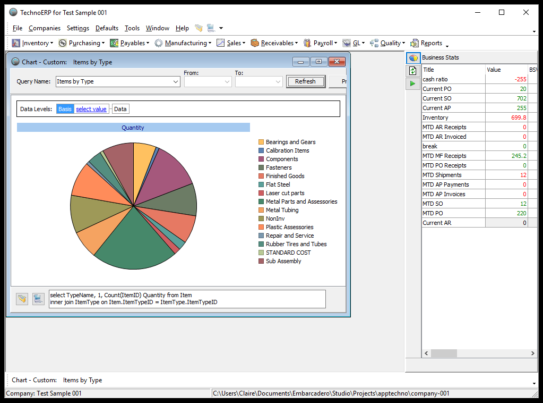
Task: Click the Refresh button
Action: (305, 81)
